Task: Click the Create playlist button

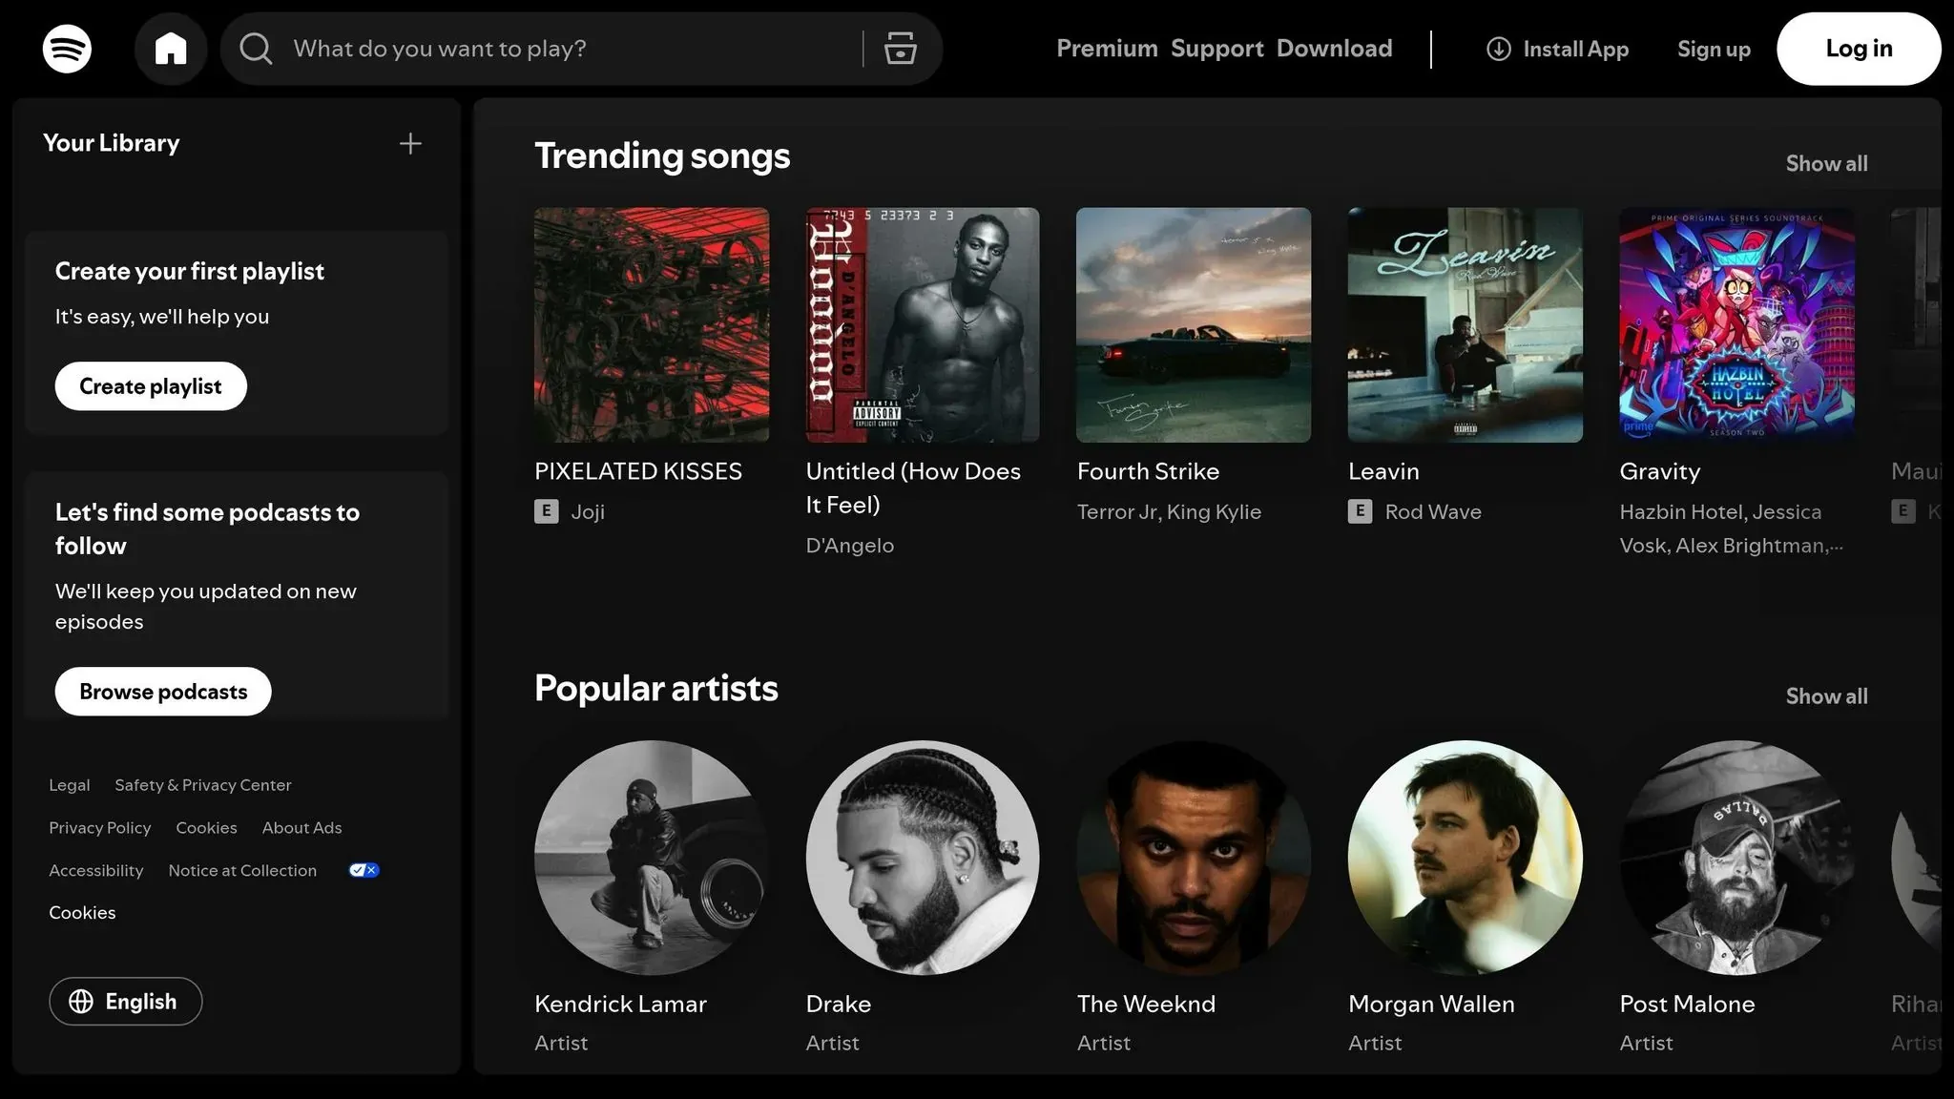Action: tap(151, 386)
